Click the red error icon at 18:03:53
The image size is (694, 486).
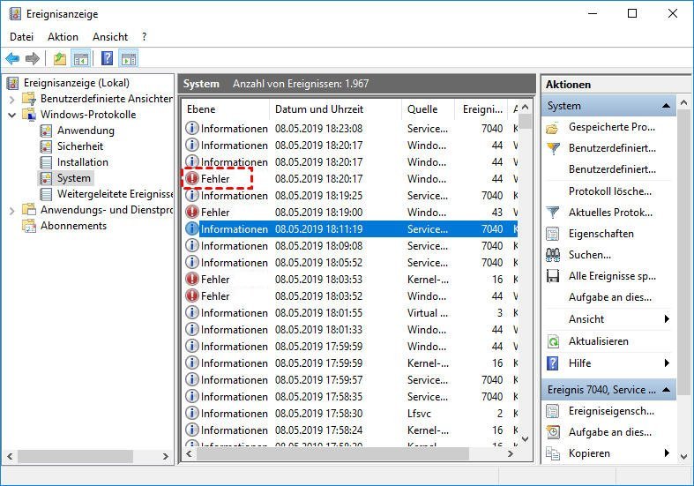[192, 280]
